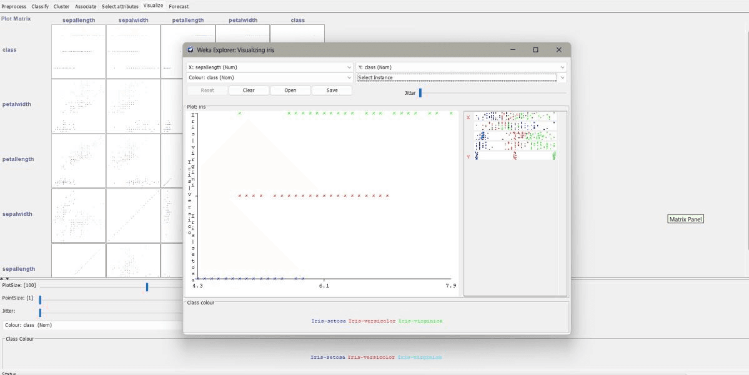Open the sepallength vs sepallength matrix cell

(x=78, y=260)
